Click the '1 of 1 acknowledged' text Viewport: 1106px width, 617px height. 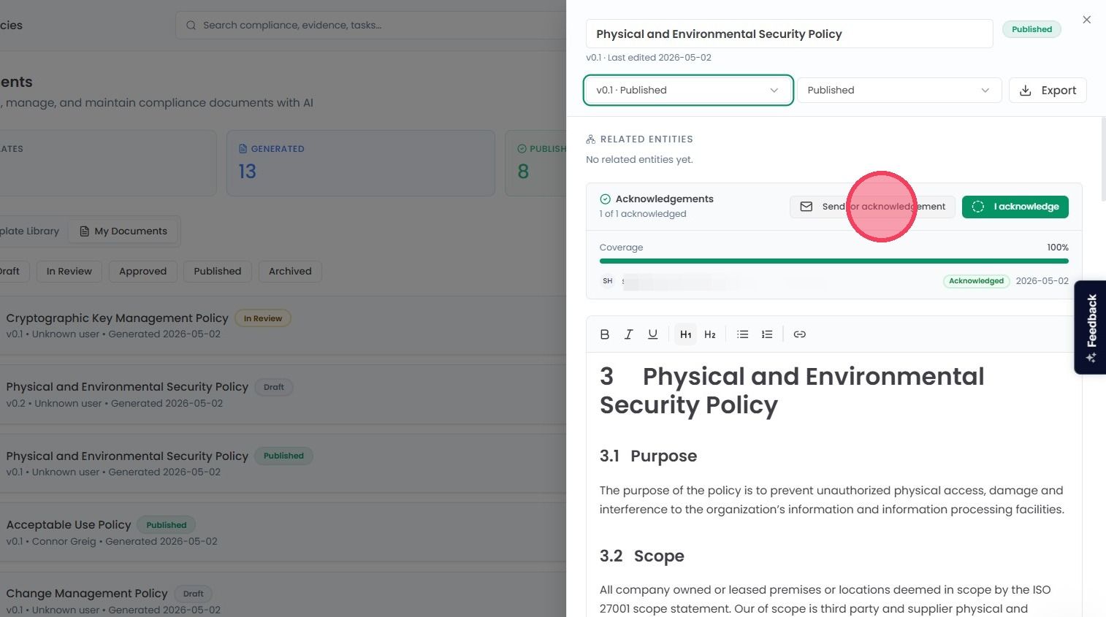[x=643, y=215]
